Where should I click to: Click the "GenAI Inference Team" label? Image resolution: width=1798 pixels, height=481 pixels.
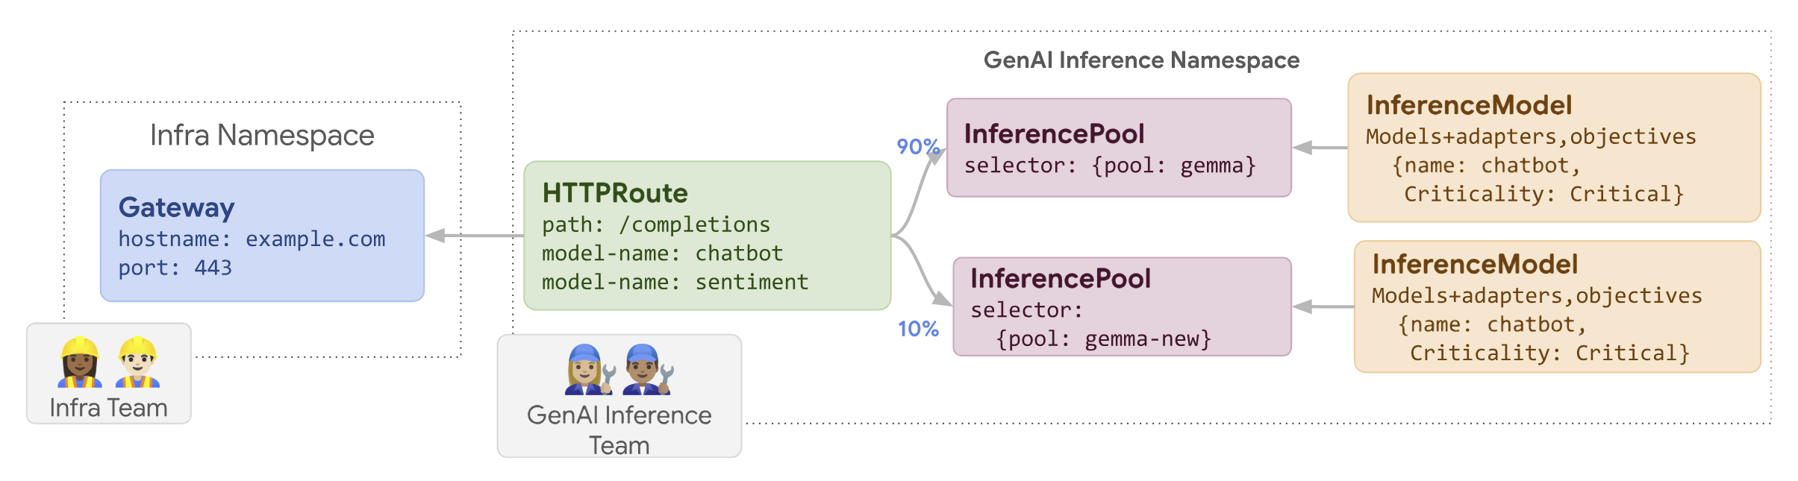(x=619, y=430)
